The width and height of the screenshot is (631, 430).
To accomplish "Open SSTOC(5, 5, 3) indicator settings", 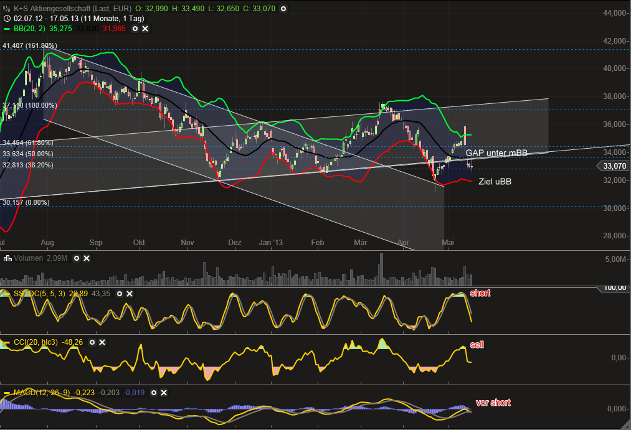I will coord(120,294).
